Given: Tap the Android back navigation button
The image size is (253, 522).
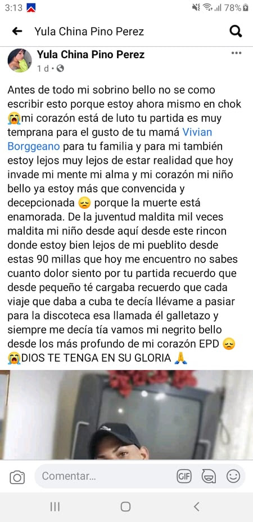Looking at the screenshot, I should [x=196, y=507].
